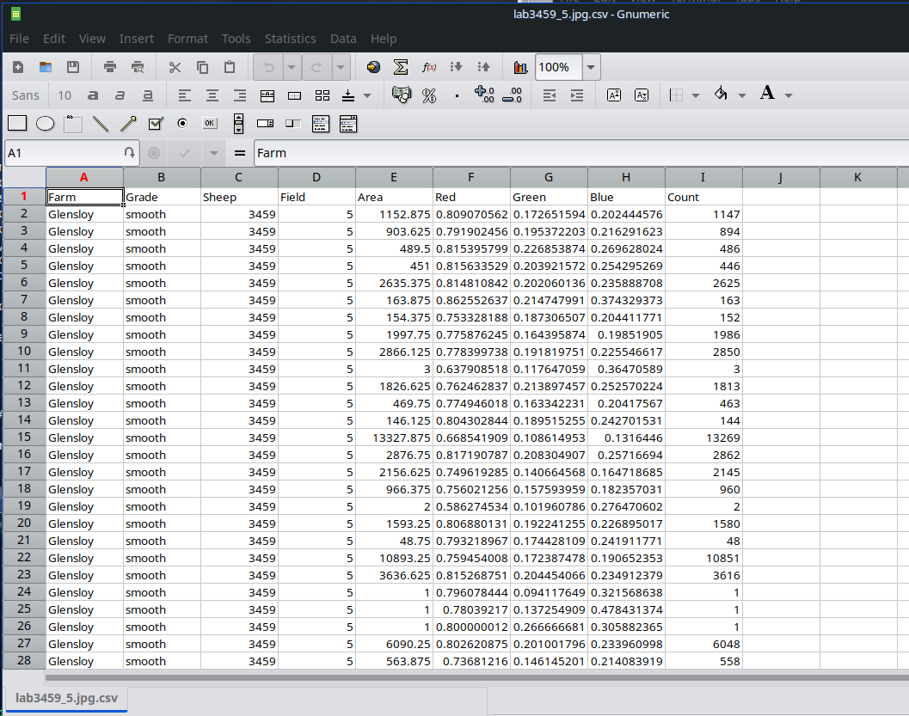Select column E header

click(394, 177)
